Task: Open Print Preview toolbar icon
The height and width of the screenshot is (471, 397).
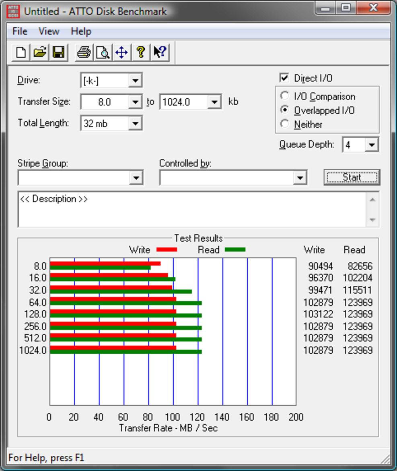Action: click(x=103, y=52)
